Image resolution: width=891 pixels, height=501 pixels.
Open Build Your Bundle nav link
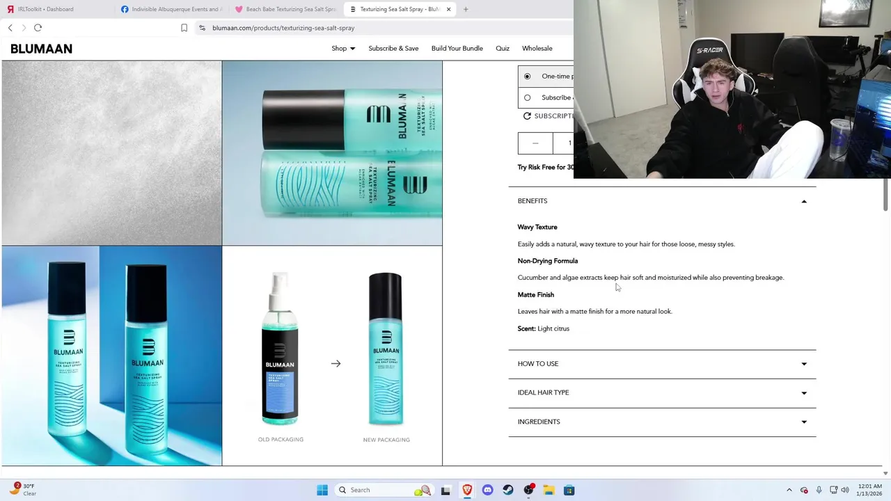pos(457,49)
